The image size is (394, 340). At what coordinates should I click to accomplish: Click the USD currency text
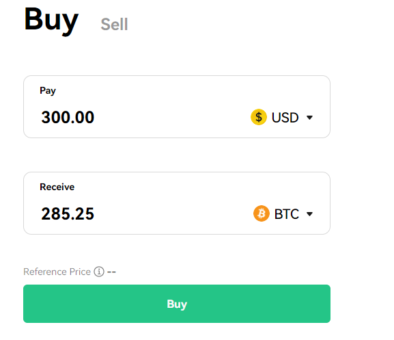point(285,118)
